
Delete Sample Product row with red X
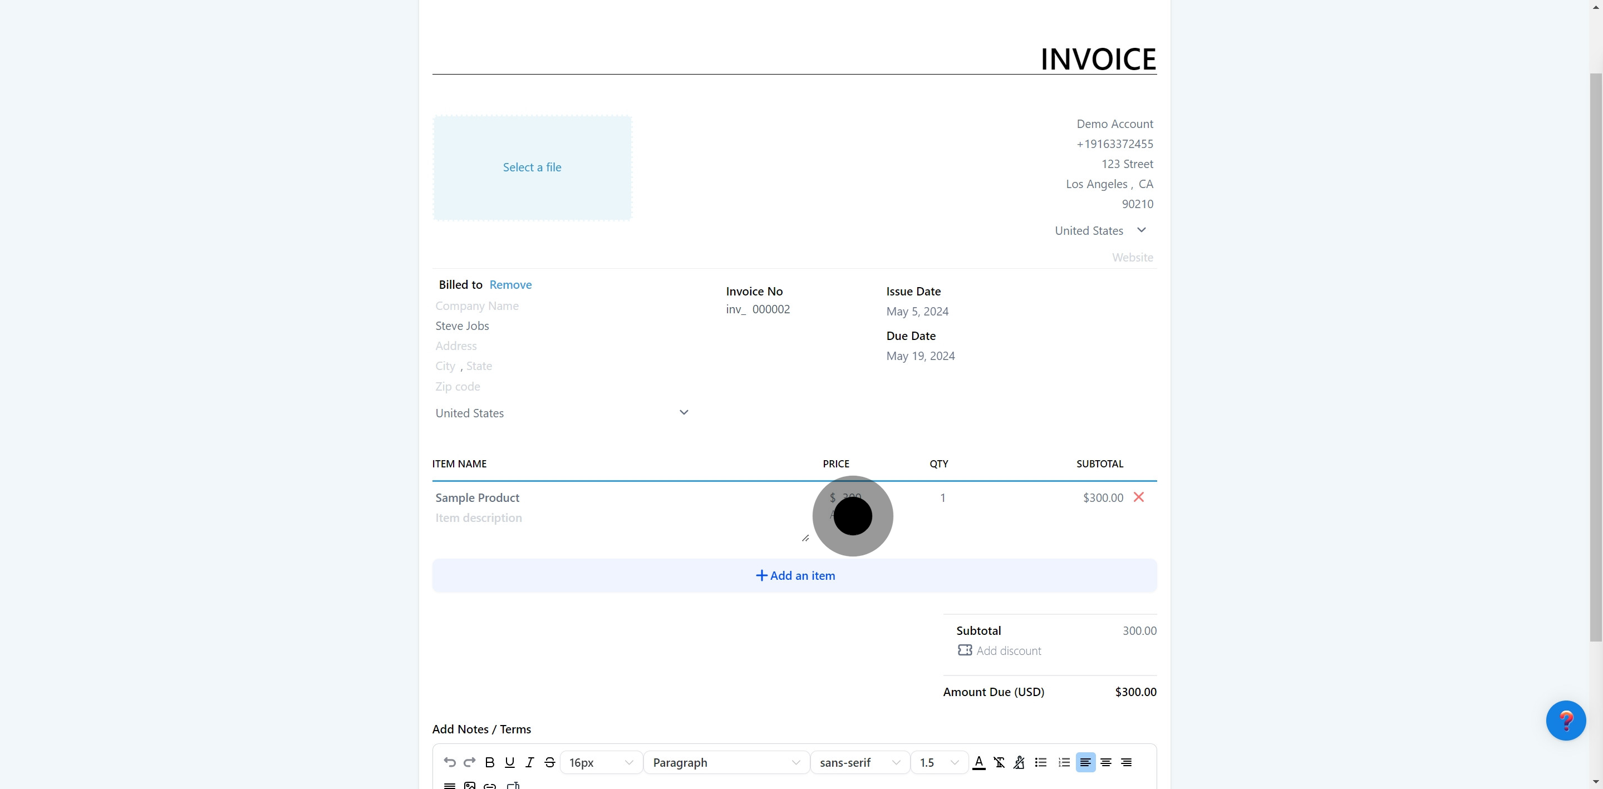1138,497
